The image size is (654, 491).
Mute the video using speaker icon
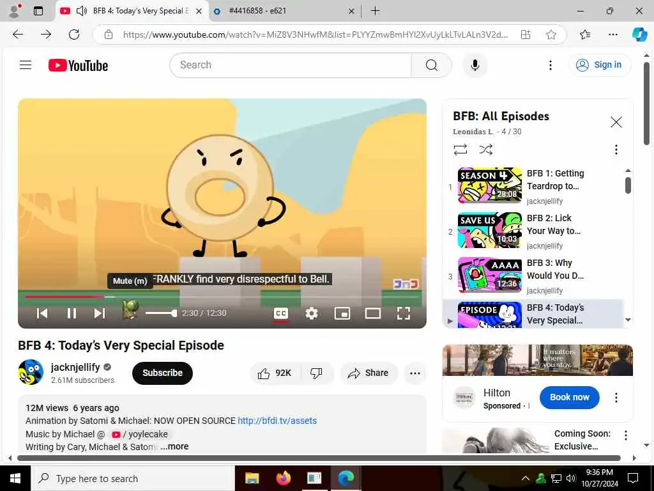point(130,311)
